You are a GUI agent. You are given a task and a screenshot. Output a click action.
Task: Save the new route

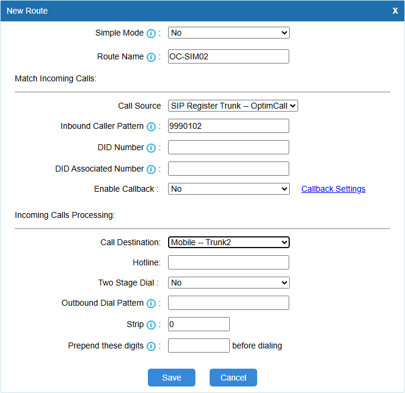172,378
